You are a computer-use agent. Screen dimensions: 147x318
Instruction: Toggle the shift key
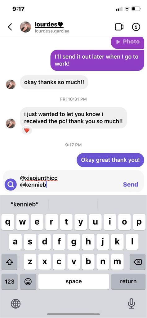click(x=9, y=262)
